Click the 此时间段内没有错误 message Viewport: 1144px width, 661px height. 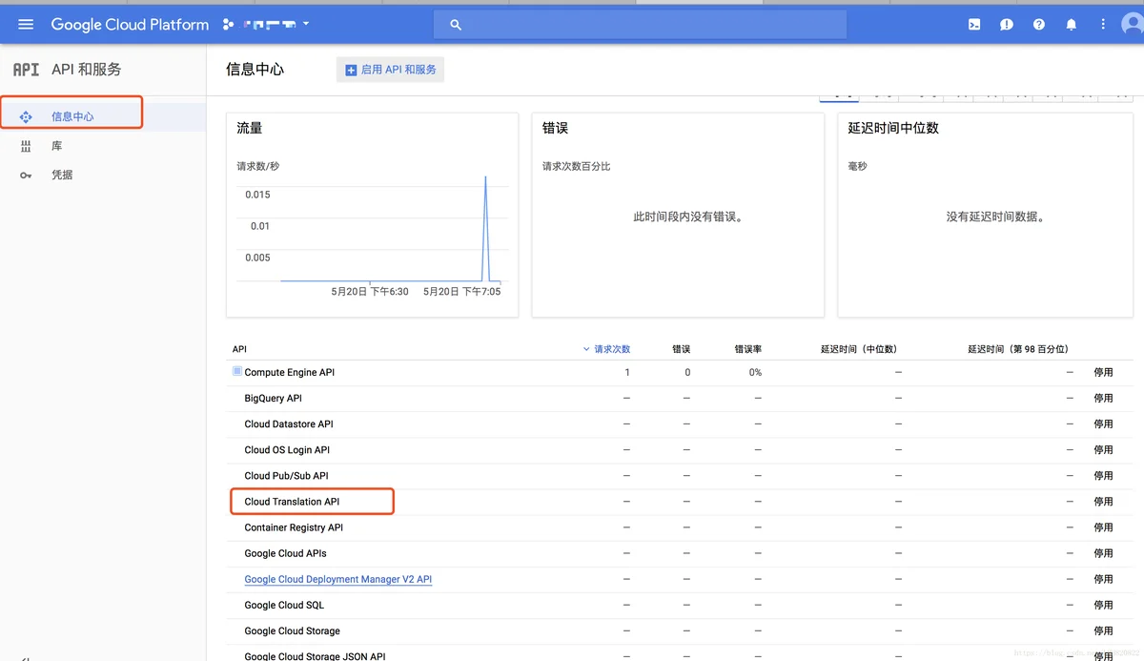688,217
